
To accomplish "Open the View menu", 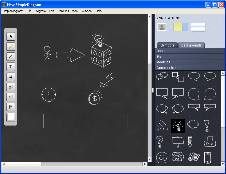I will (75, 11).
